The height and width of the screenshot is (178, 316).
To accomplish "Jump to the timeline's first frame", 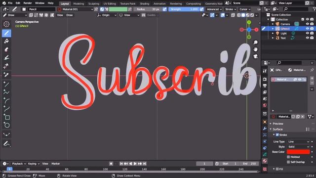I will (x=121, y=164).
